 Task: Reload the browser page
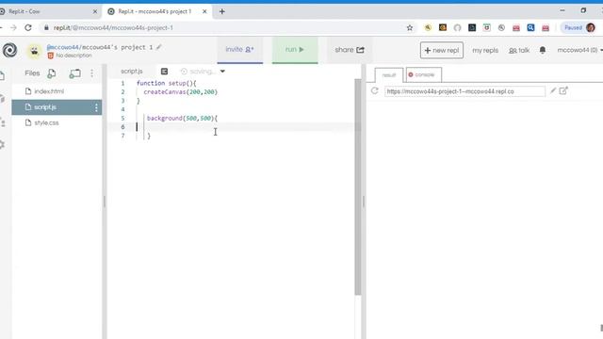click(x=28, y=27)
